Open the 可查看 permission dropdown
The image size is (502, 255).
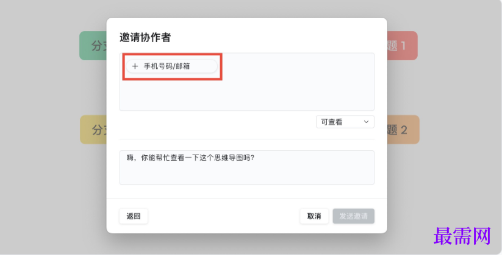pyautogui.click(x=345, y=122)
